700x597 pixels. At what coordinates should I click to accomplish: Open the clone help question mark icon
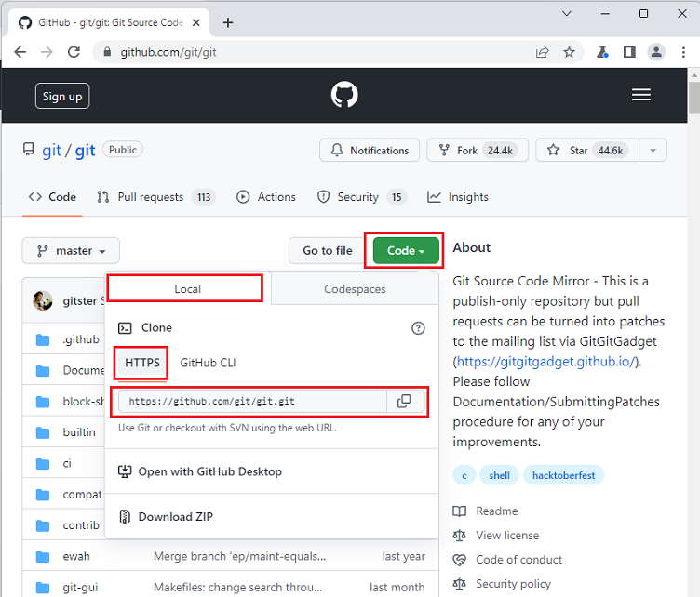point(418,328)
